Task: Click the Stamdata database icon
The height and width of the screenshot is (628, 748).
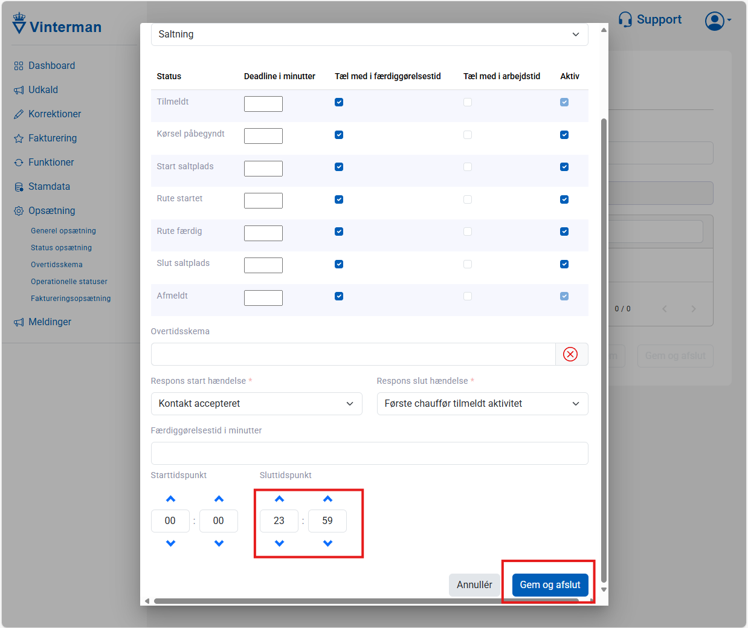Action: click(19, 187)
